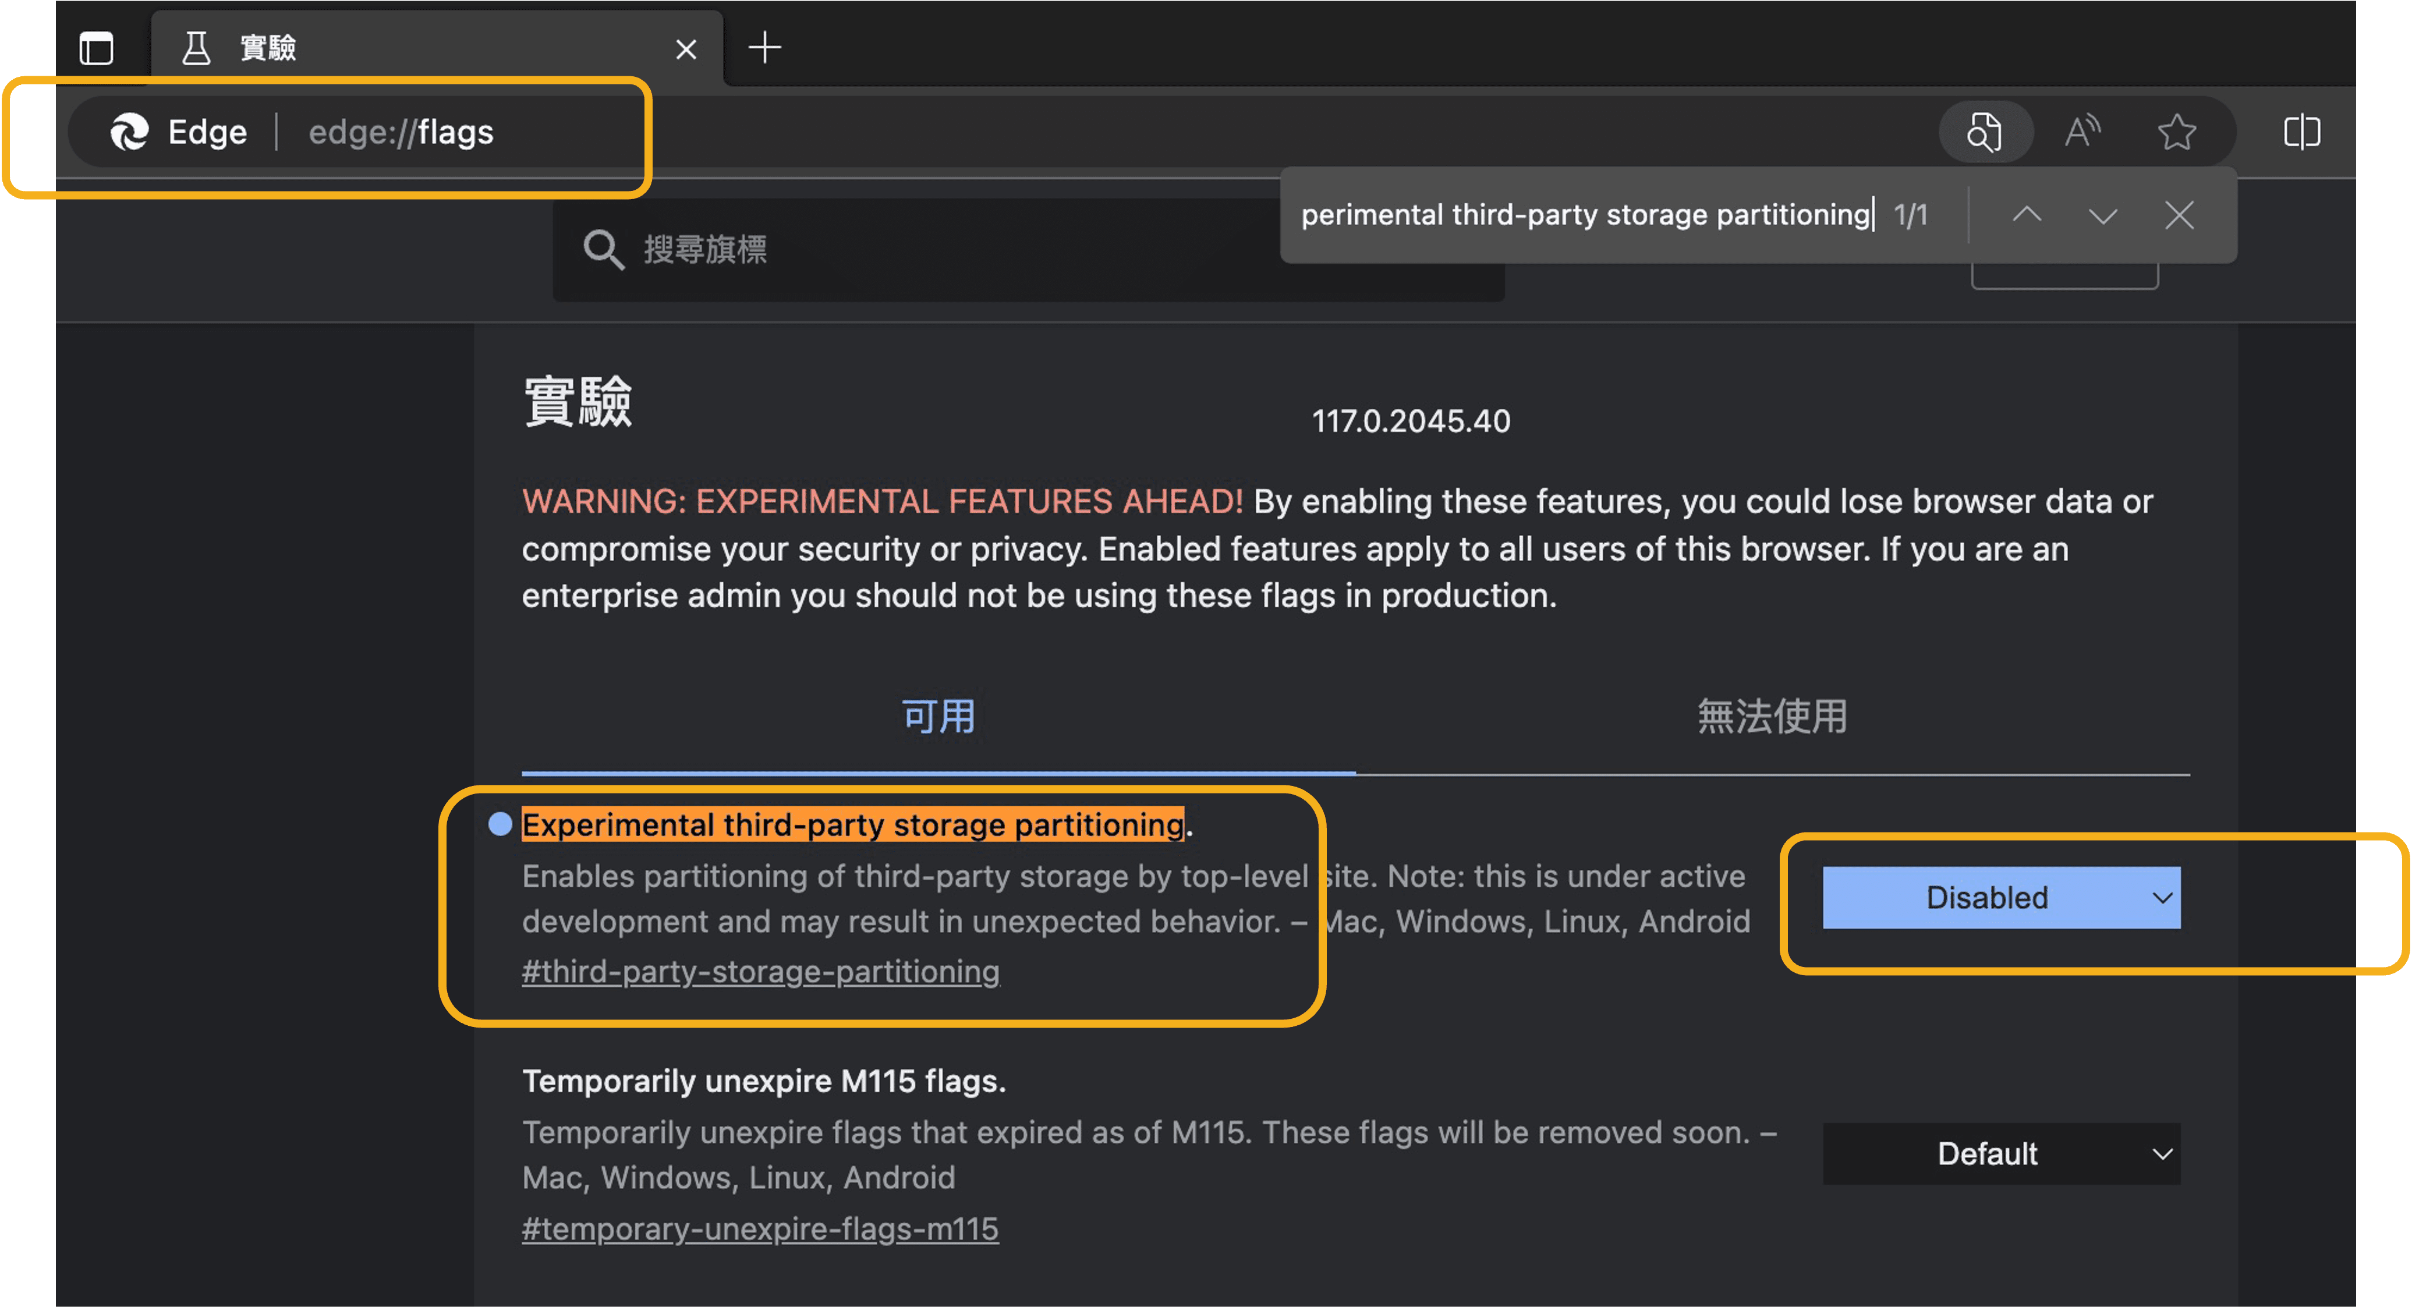The height and width of the screenshot is (1307, 2412).
Task: Switch to the 可用 tab
Action: click(x=938, y=718)
